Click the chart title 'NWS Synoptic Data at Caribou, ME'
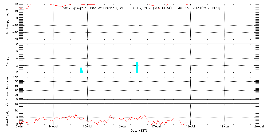The height and width of the screenshot is (133, 267). pyautogui.click(x=93, y=8)
